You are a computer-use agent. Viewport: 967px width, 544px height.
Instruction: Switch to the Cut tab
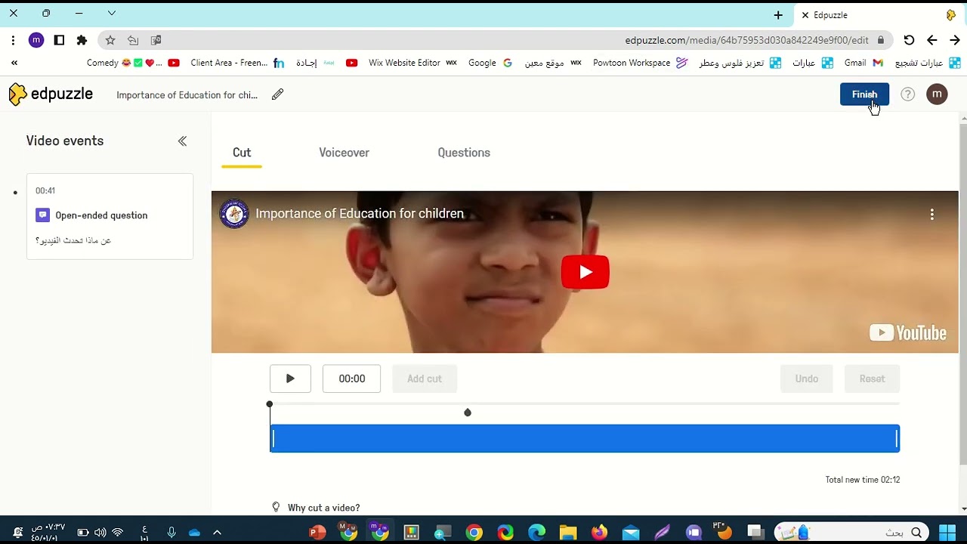tap(242, 153)
